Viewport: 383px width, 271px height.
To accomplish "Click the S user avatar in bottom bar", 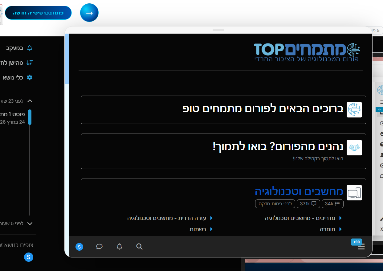I will click(x=79, y=247).
